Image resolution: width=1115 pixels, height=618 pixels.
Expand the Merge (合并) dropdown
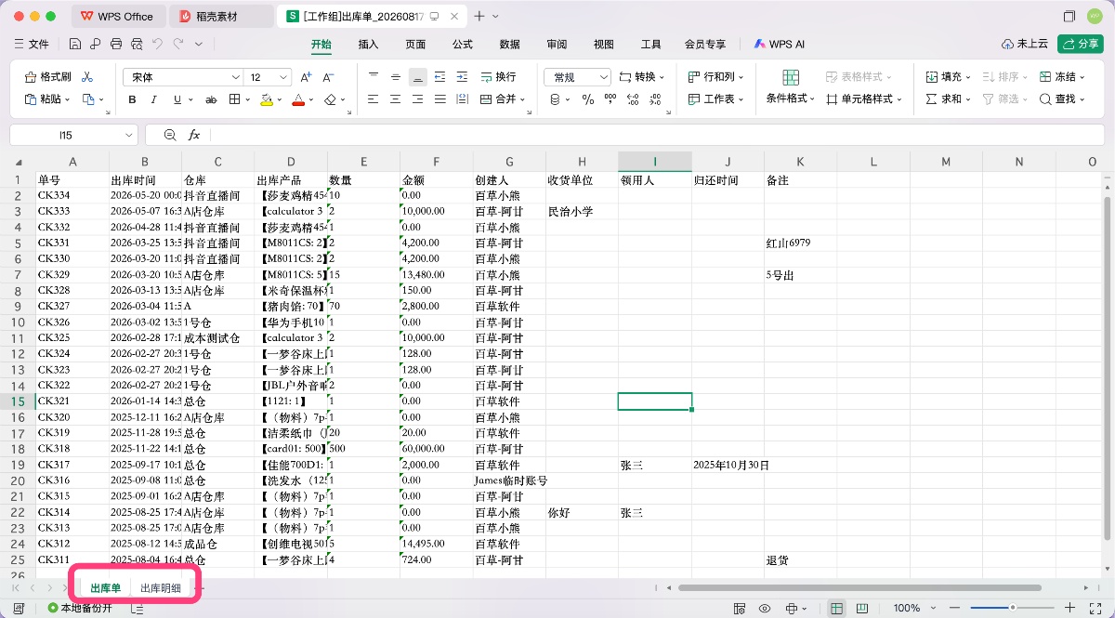pyautogui.click(x=502, y=99)
